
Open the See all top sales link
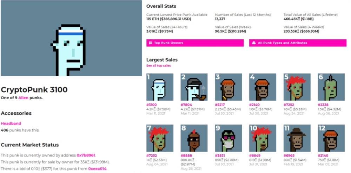[158, 66]
